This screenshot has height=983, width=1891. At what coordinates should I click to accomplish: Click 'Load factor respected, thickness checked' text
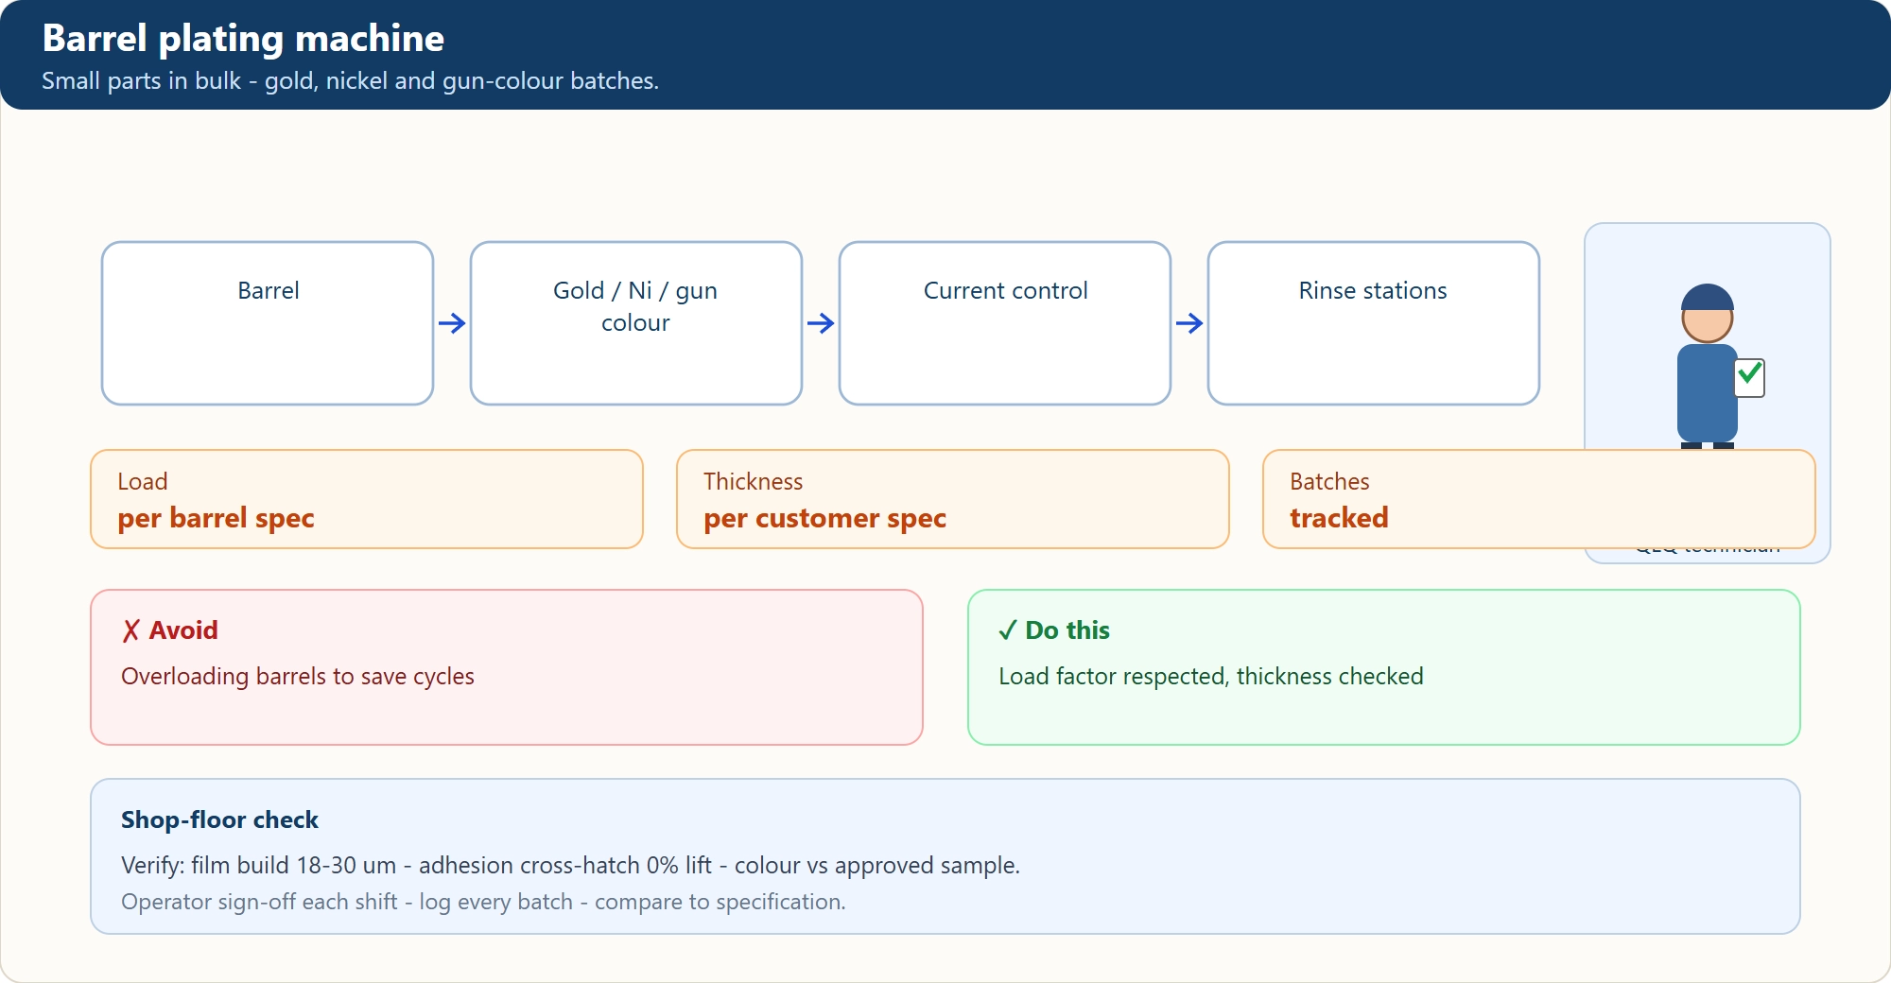(x=1211, y=677)
